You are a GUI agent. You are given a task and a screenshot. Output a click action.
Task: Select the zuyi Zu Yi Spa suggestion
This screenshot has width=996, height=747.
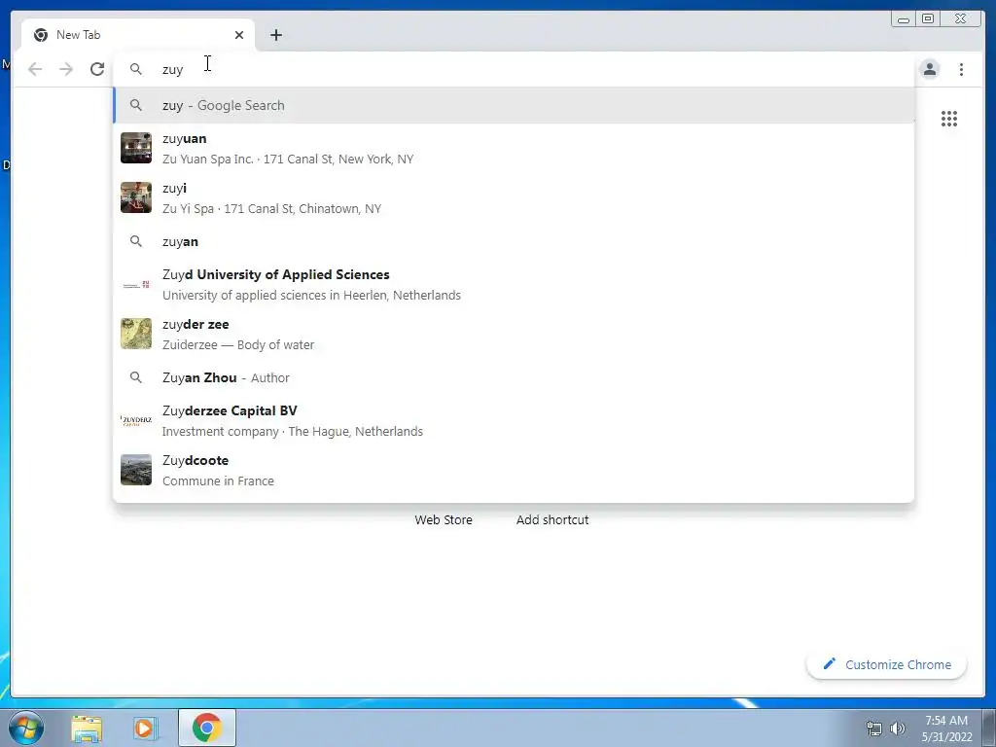click(514, 198)
